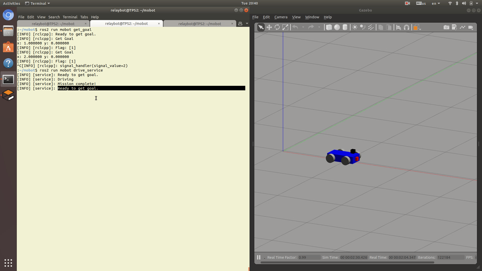Open the terminal tab list dropdown
The width and height of the screenshot is (482, 271).
[247, 24]
